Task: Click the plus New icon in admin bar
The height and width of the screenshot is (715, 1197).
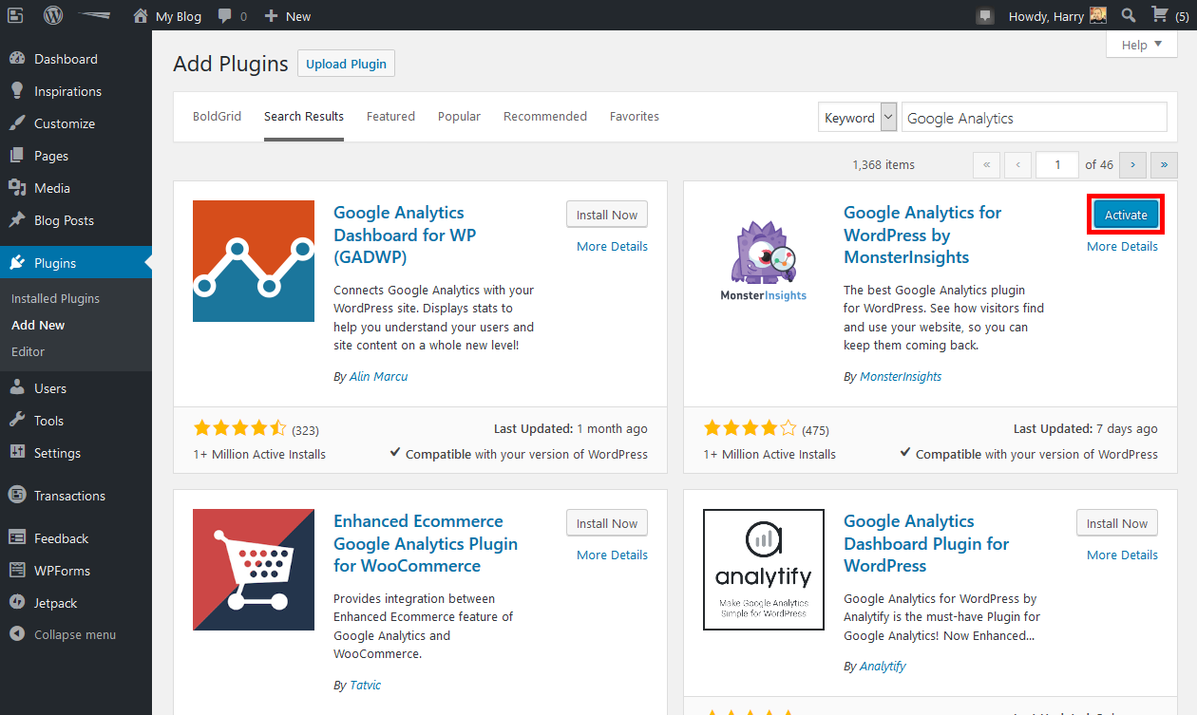Action: 271,16
